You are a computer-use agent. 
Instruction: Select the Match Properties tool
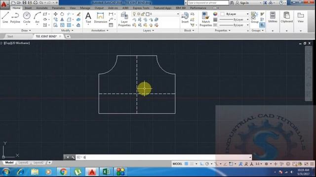205,19
